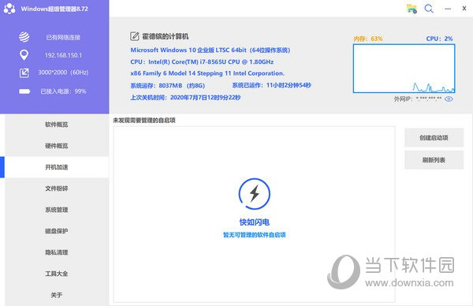Open 工具大全 section
Viewport: 473px width, 306px height.
coord(57,274)
